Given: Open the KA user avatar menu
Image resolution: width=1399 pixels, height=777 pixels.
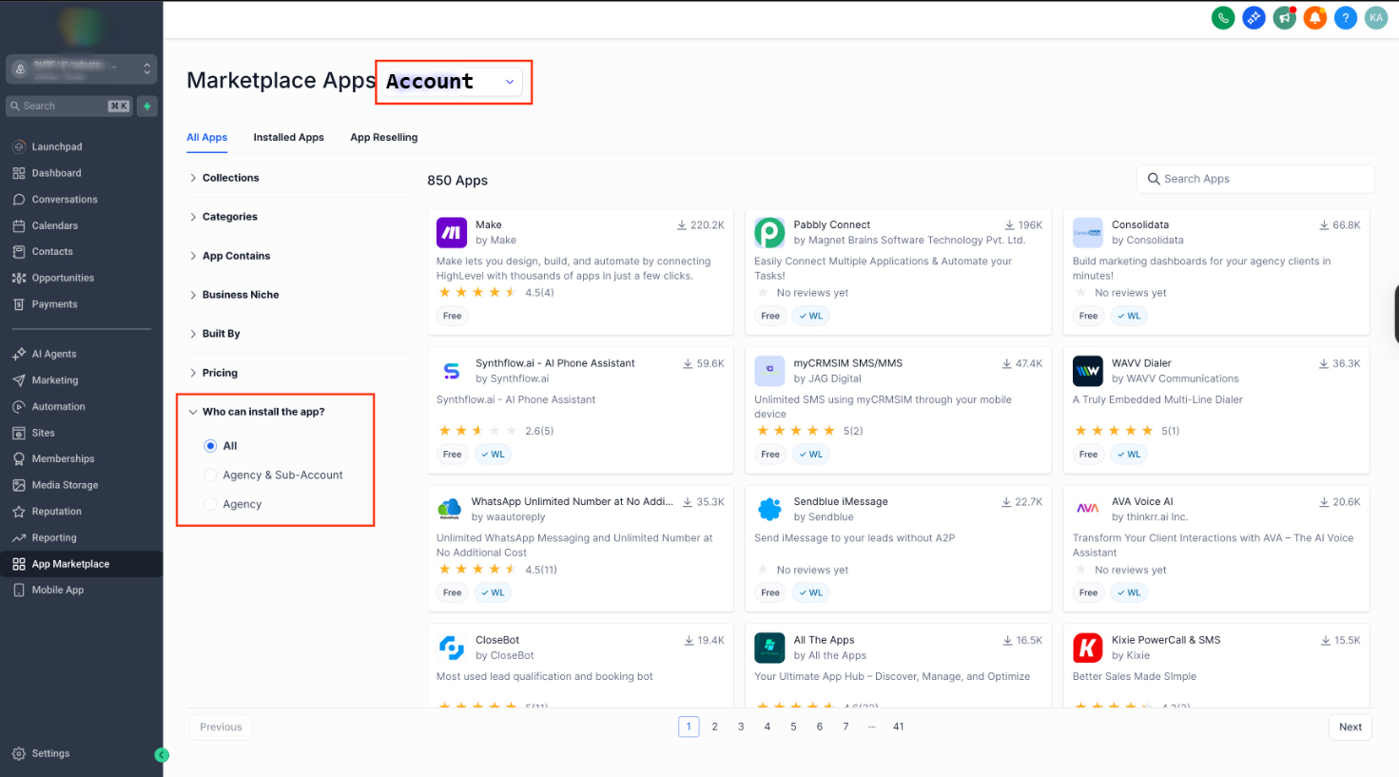Looking at the screenshot, I should coord(1376,17).
